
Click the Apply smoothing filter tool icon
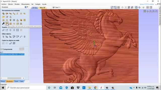click(x=7, y=23)
